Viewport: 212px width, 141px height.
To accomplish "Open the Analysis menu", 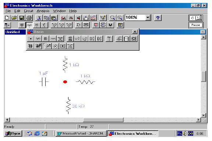I will (x=43, y=11).
